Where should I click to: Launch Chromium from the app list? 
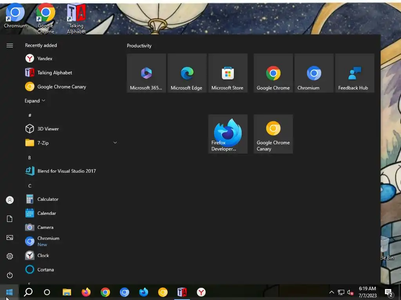tap(71, 241)
